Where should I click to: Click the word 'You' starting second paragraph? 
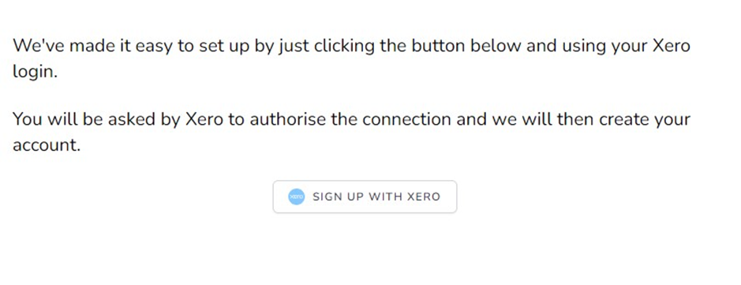(28, 118)
